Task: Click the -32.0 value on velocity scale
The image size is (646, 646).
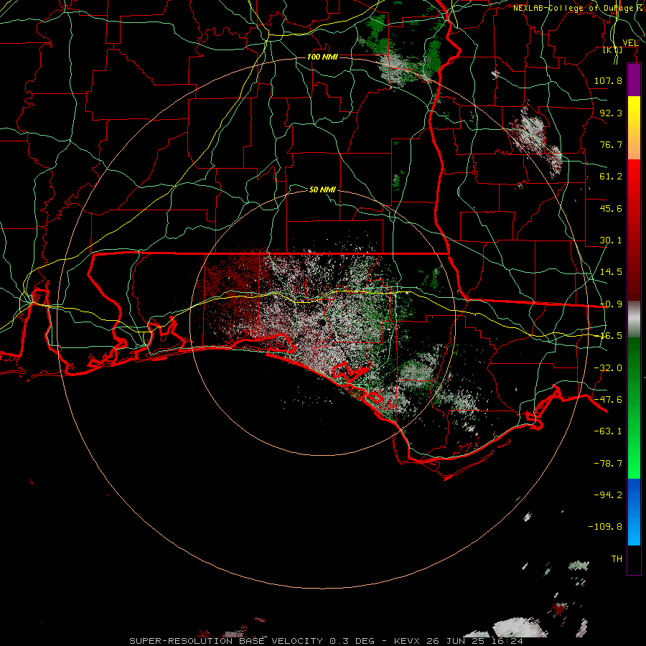Action: [608, 368]
